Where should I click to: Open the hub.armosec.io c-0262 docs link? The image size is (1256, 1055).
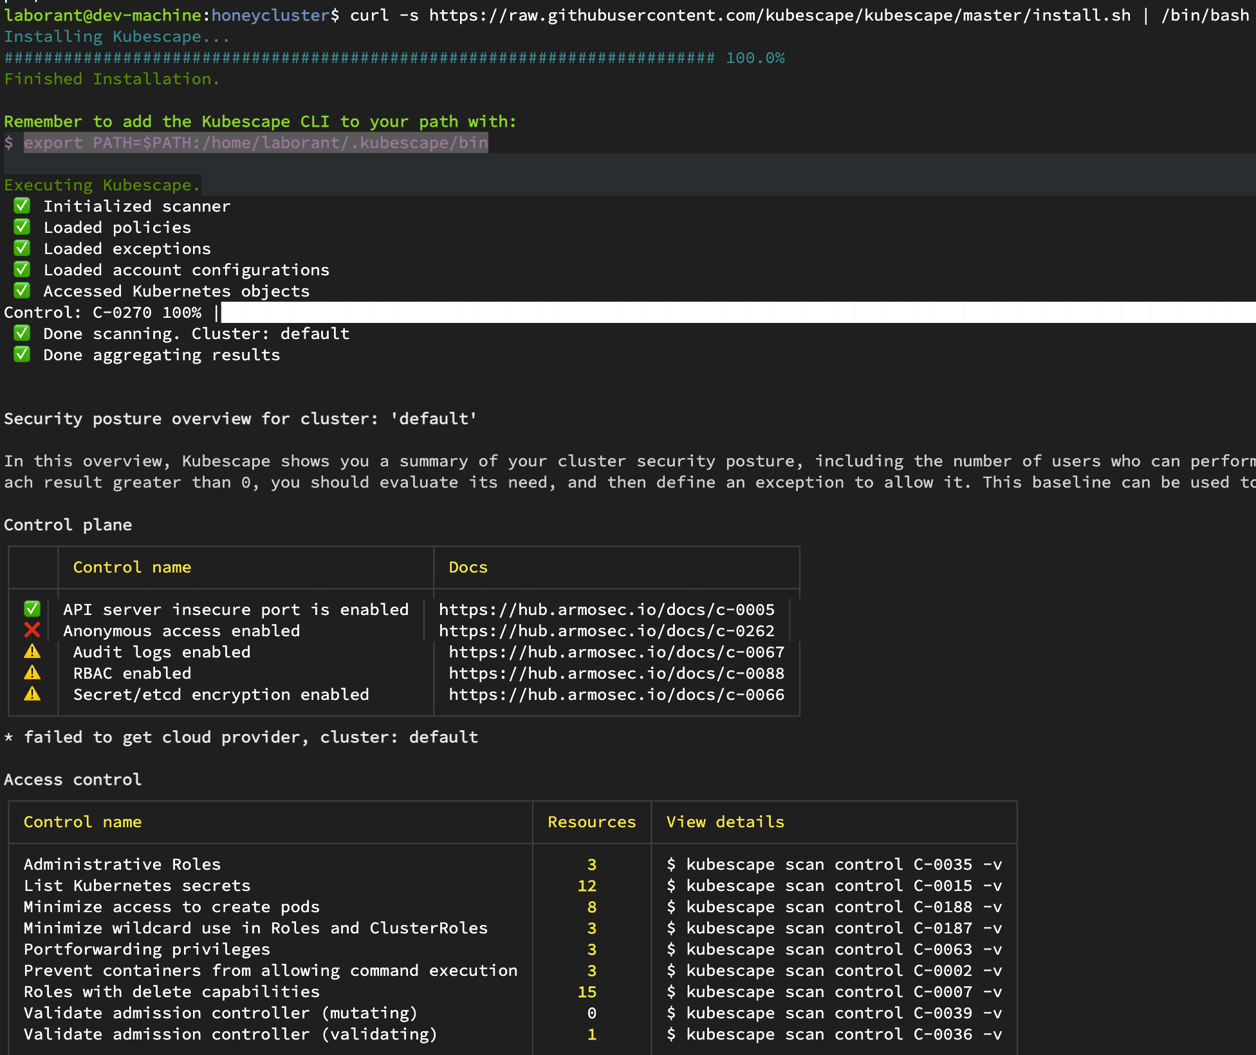pyautogui.click(x=607, y=630)
